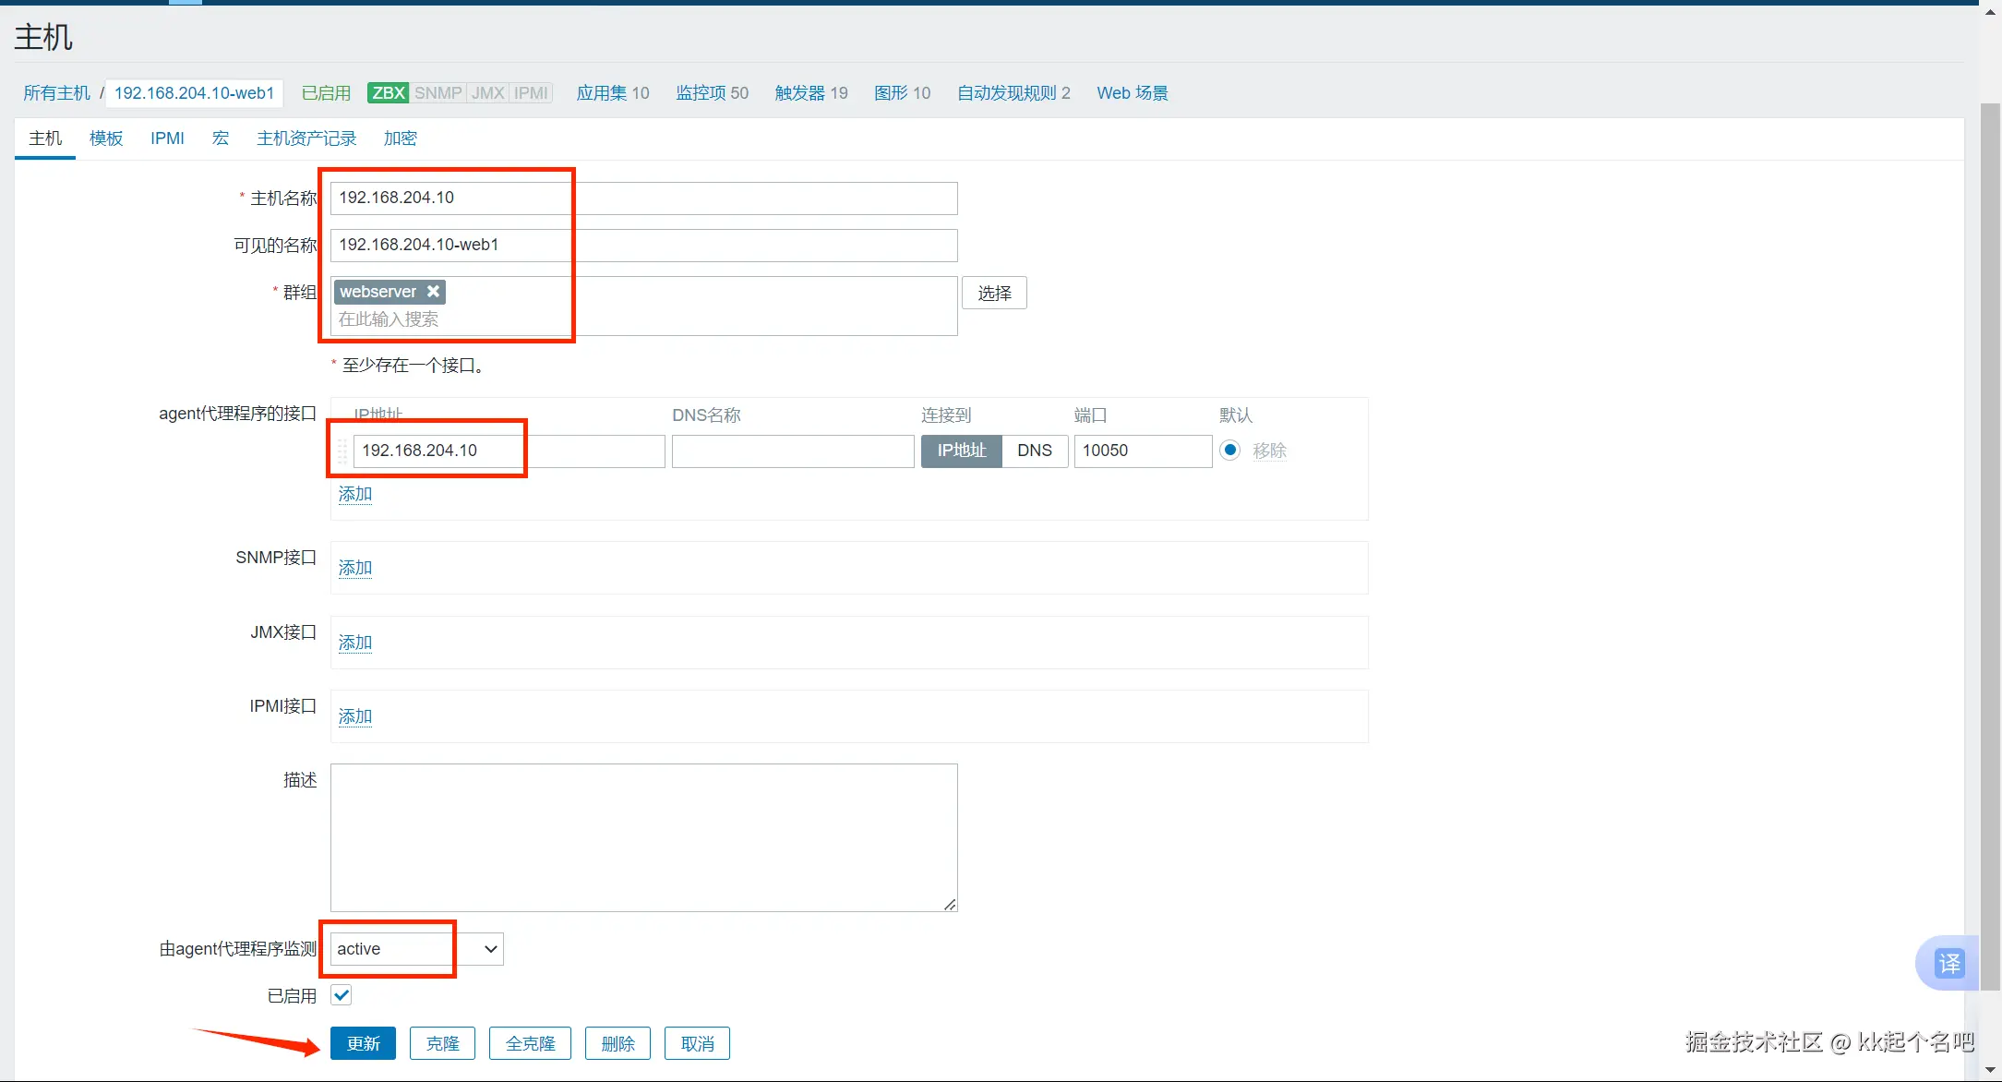Set connect-to mode to IP地址
2002x1082 pixels.
(x=961, y=451)
